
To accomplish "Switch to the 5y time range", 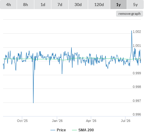I will pyautogui.click(x=135, y=5).
